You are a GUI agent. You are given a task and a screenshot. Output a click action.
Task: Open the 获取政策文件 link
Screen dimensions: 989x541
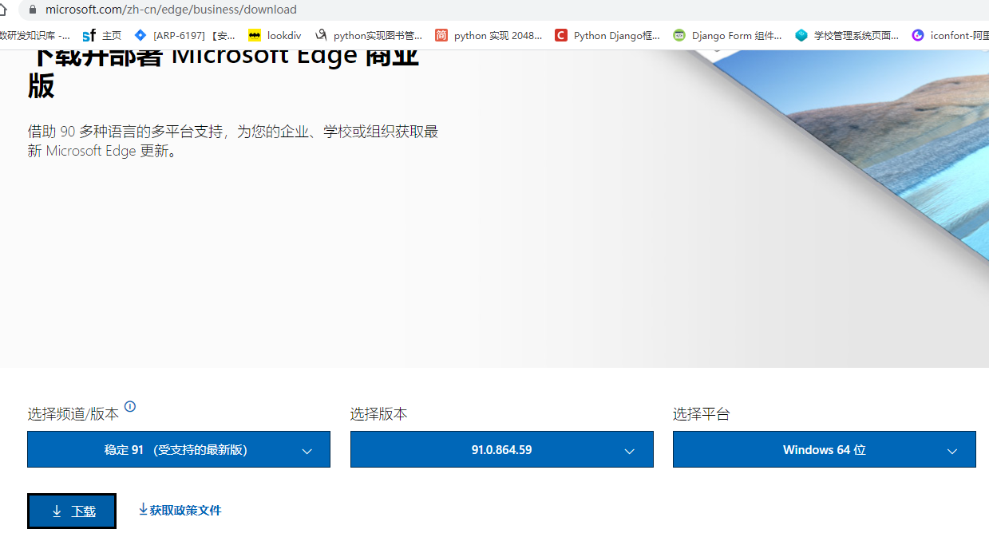[x=180, y=510]
